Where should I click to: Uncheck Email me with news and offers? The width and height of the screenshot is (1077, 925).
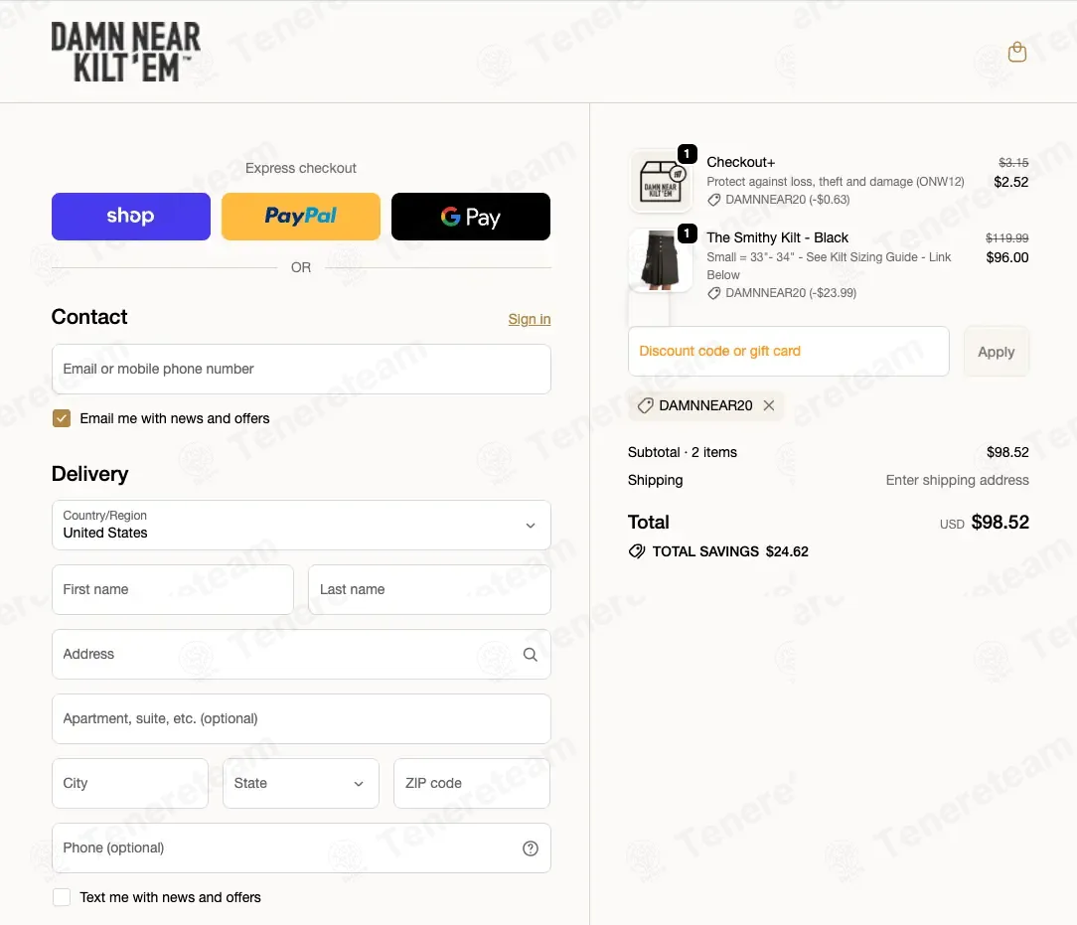point(62,418)
